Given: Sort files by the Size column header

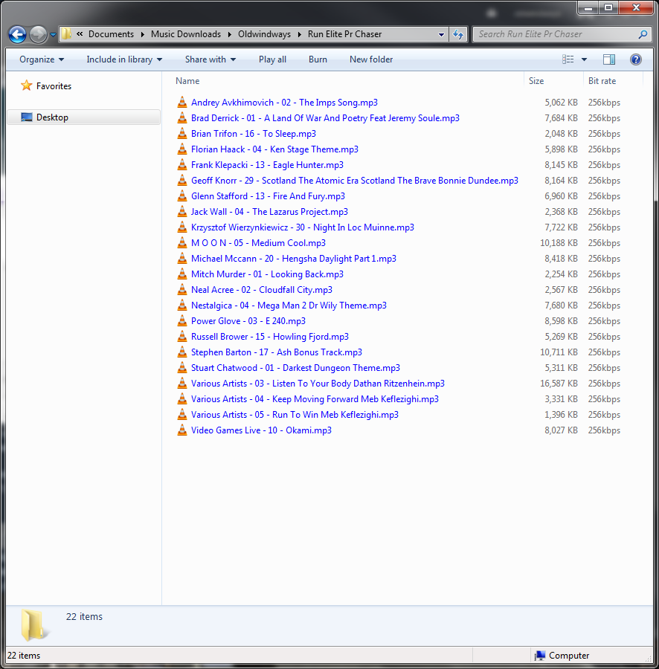Looking at the screenshot, I should coord(536,81).
